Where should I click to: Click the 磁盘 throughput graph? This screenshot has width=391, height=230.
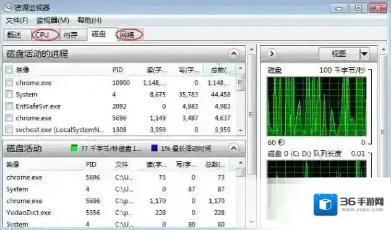pos(316,106)
